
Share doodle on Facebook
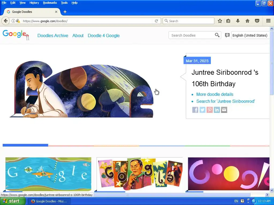point(195,110)
